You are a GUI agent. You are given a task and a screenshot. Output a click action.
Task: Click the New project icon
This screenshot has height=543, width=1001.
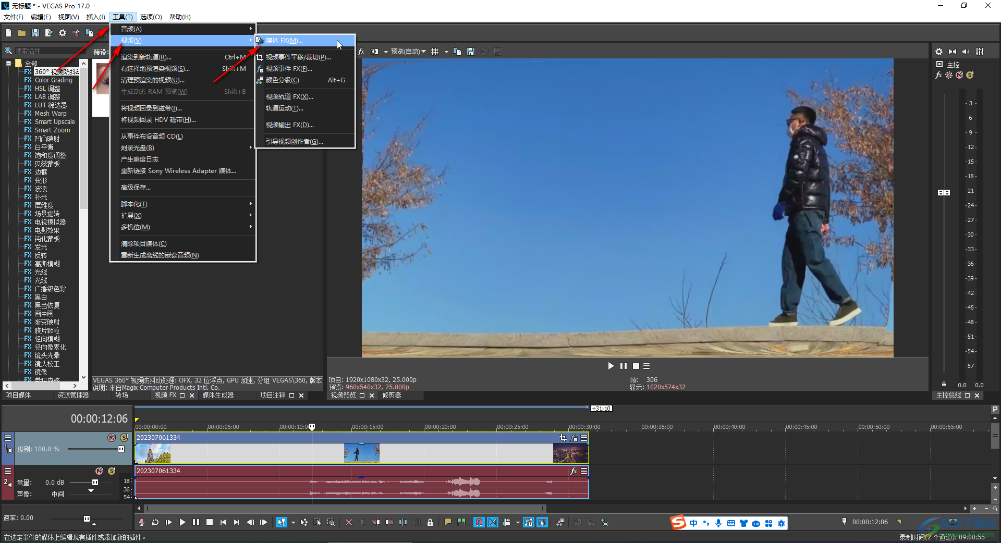8,33
